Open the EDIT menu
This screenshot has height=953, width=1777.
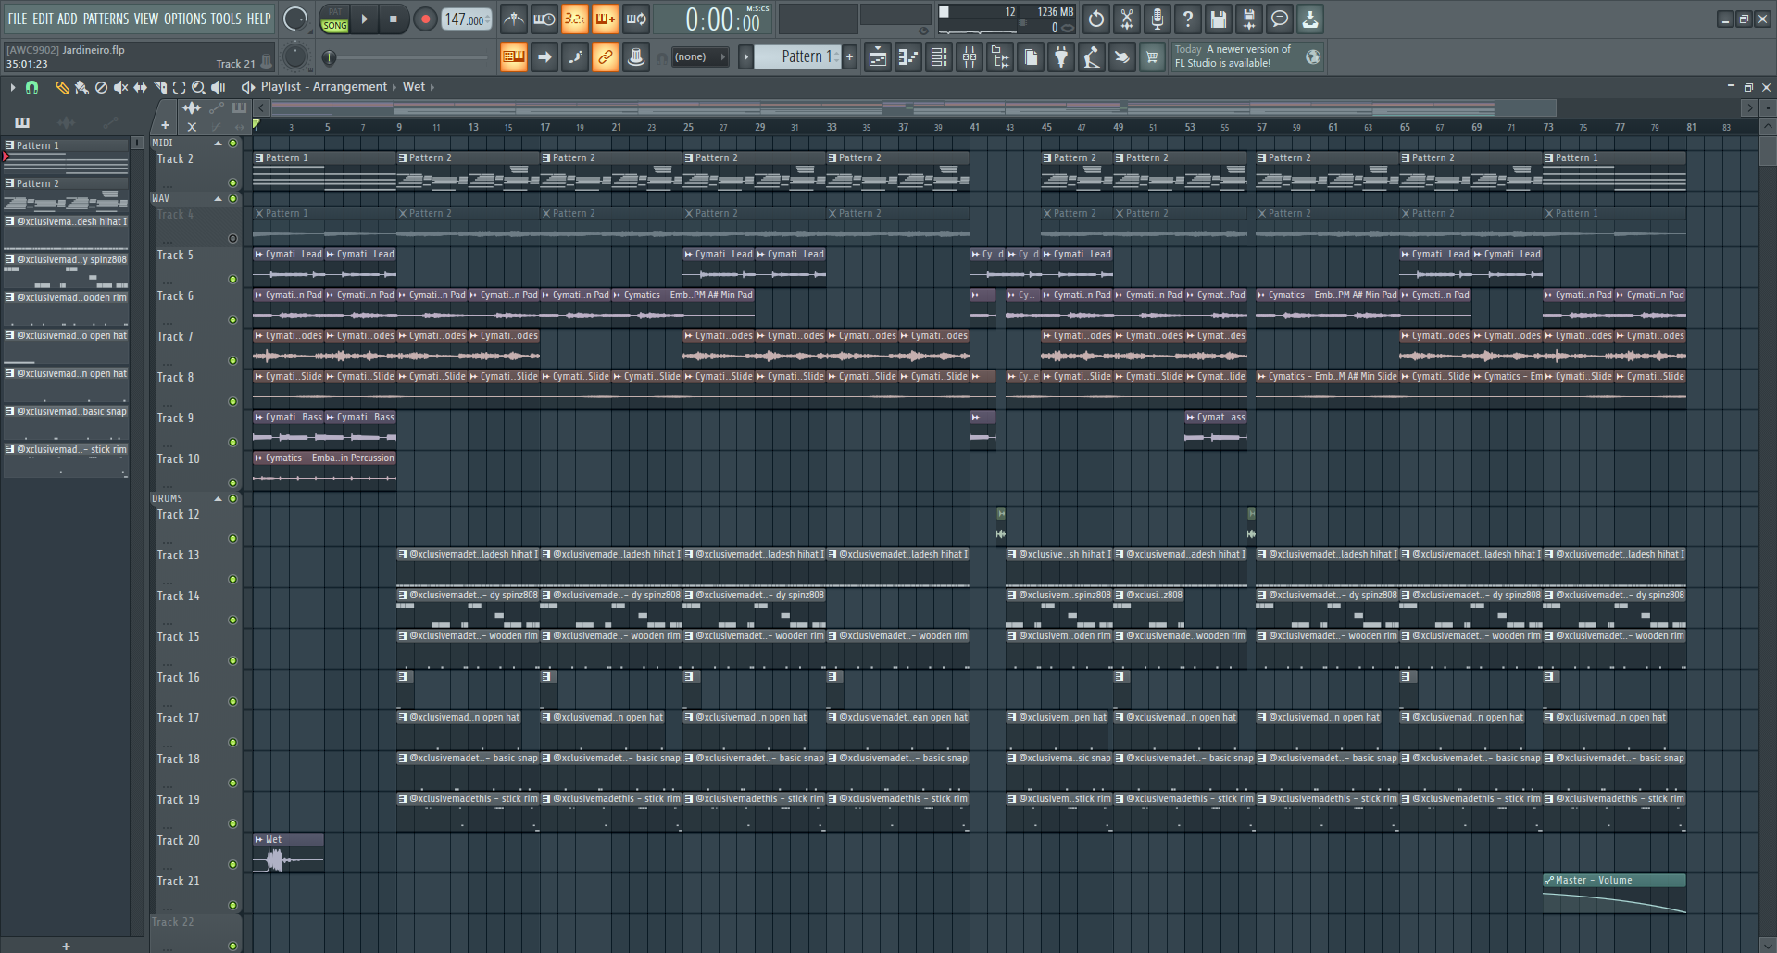coord(43,19)
